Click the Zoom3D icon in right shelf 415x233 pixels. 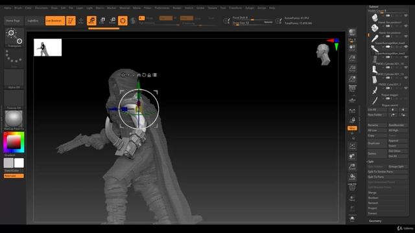[352, 167]
